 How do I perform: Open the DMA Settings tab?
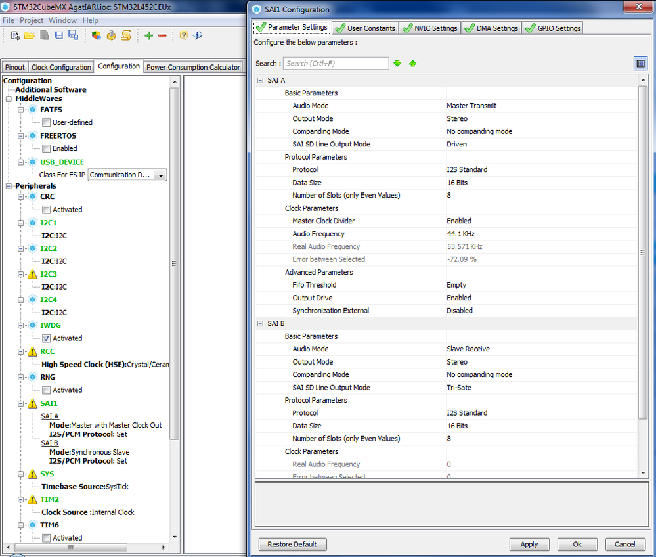click(492, 28)
